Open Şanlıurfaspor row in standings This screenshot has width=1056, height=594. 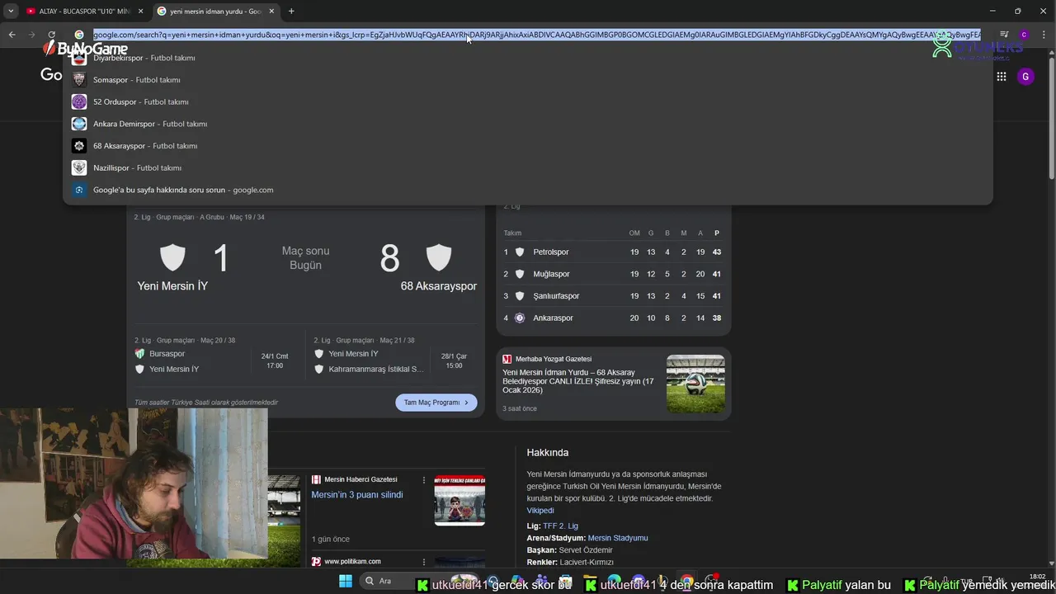(613, 296)
